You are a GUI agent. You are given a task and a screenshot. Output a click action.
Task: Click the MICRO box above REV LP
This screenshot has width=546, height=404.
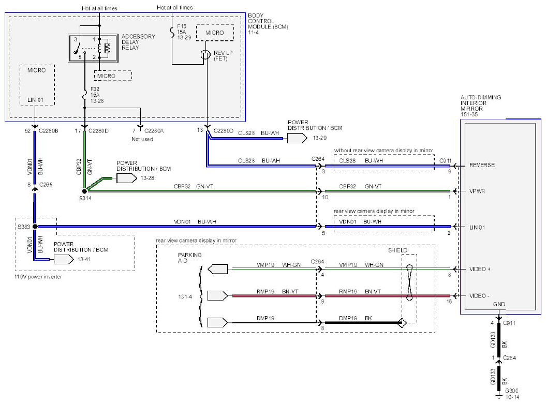tap(215, 33)
